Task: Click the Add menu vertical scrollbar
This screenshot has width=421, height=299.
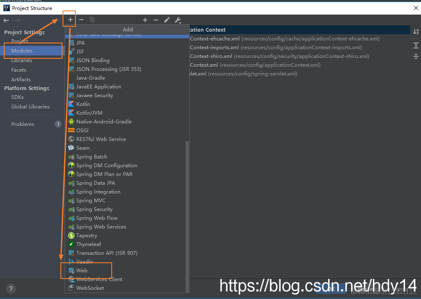Action: click(x=187, y=216)
